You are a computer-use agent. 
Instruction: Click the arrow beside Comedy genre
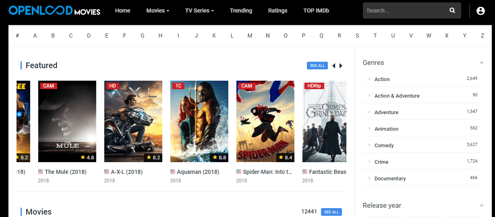[x=369, y=145]
